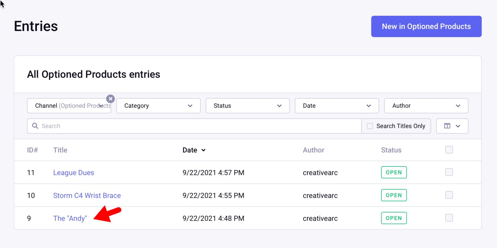The height and width of the screenshot is (248, 497).
Task: Check the select-all entries checkbox
Action: coord(449,150)
